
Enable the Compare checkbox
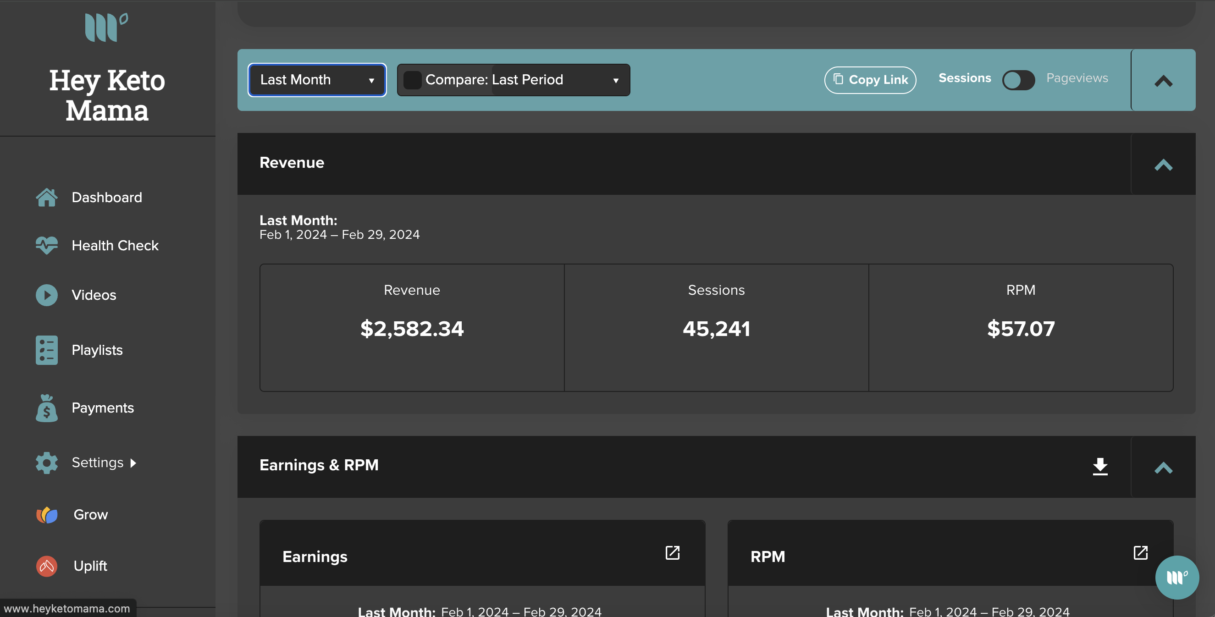point(412,80)
